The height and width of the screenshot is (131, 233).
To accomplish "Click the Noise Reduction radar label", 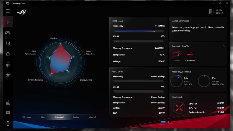I will click(x=90, y=53).
